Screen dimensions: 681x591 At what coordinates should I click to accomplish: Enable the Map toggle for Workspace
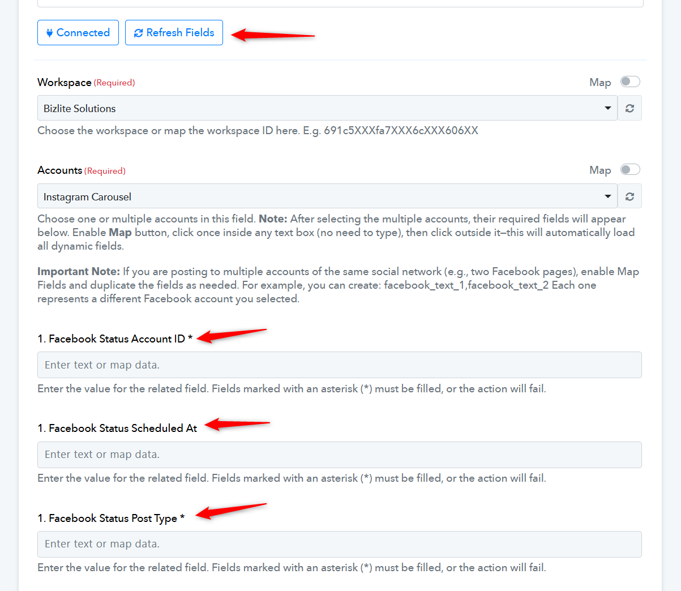click(629, 82)
